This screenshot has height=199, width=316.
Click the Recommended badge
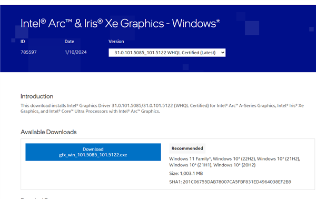click(187, 148)
